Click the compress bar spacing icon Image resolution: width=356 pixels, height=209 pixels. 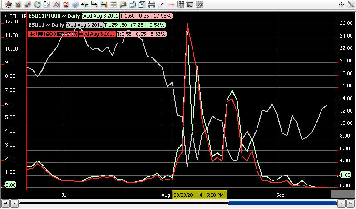(x=84, y=5)
